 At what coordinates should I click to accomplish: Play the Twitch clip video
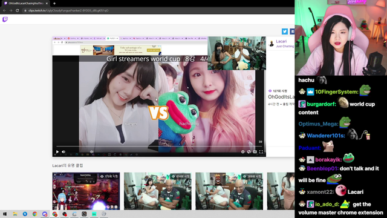(57, 152)
